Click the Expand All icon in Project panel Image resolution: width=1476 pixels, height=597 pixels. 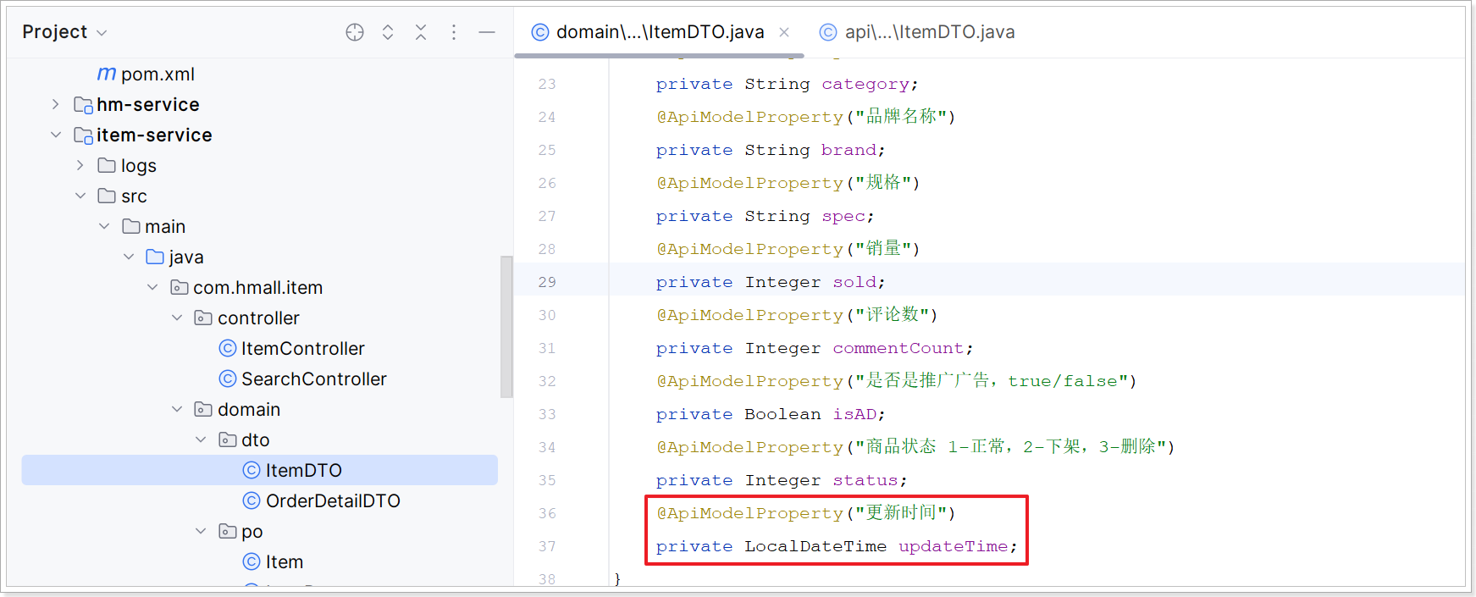coord(388,32)
